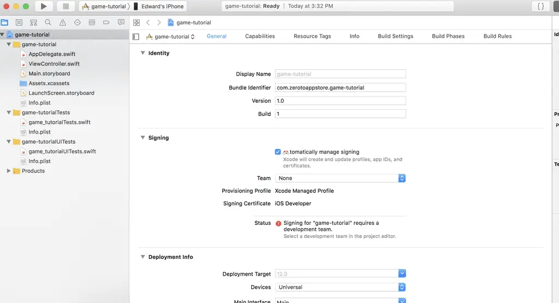The image size is (559, 303).
Task: Switch to Build Settings tab
Action: point(395,36)
